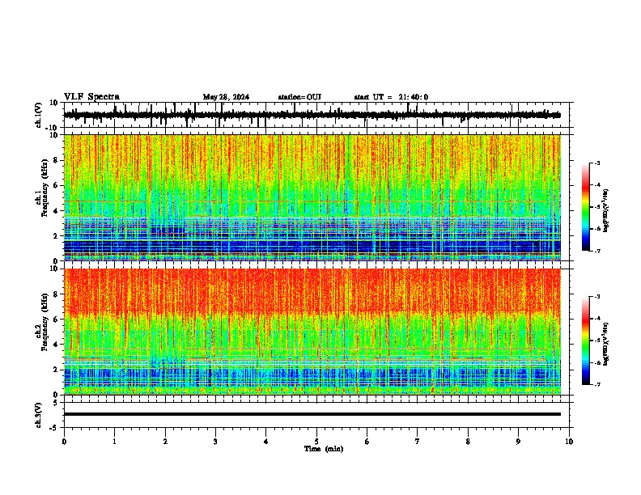
Task: Click the ch.1 spectrogram color scale bar
Action: pos(586,207)
